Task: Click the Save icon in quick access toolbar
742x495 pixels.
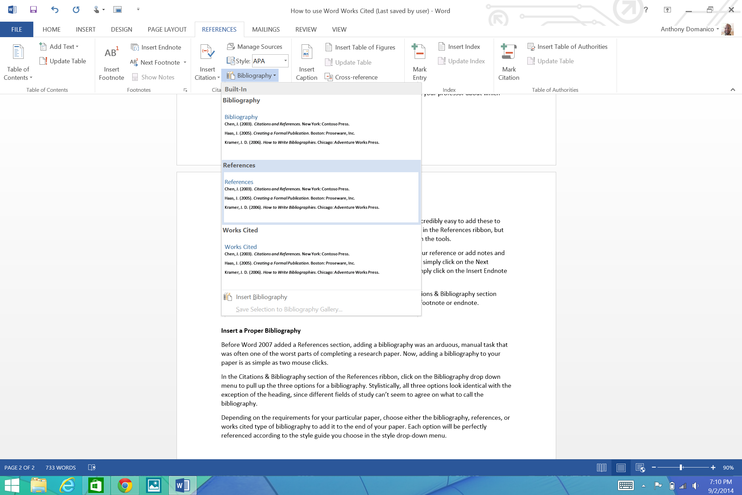Action: pos(33,10)
